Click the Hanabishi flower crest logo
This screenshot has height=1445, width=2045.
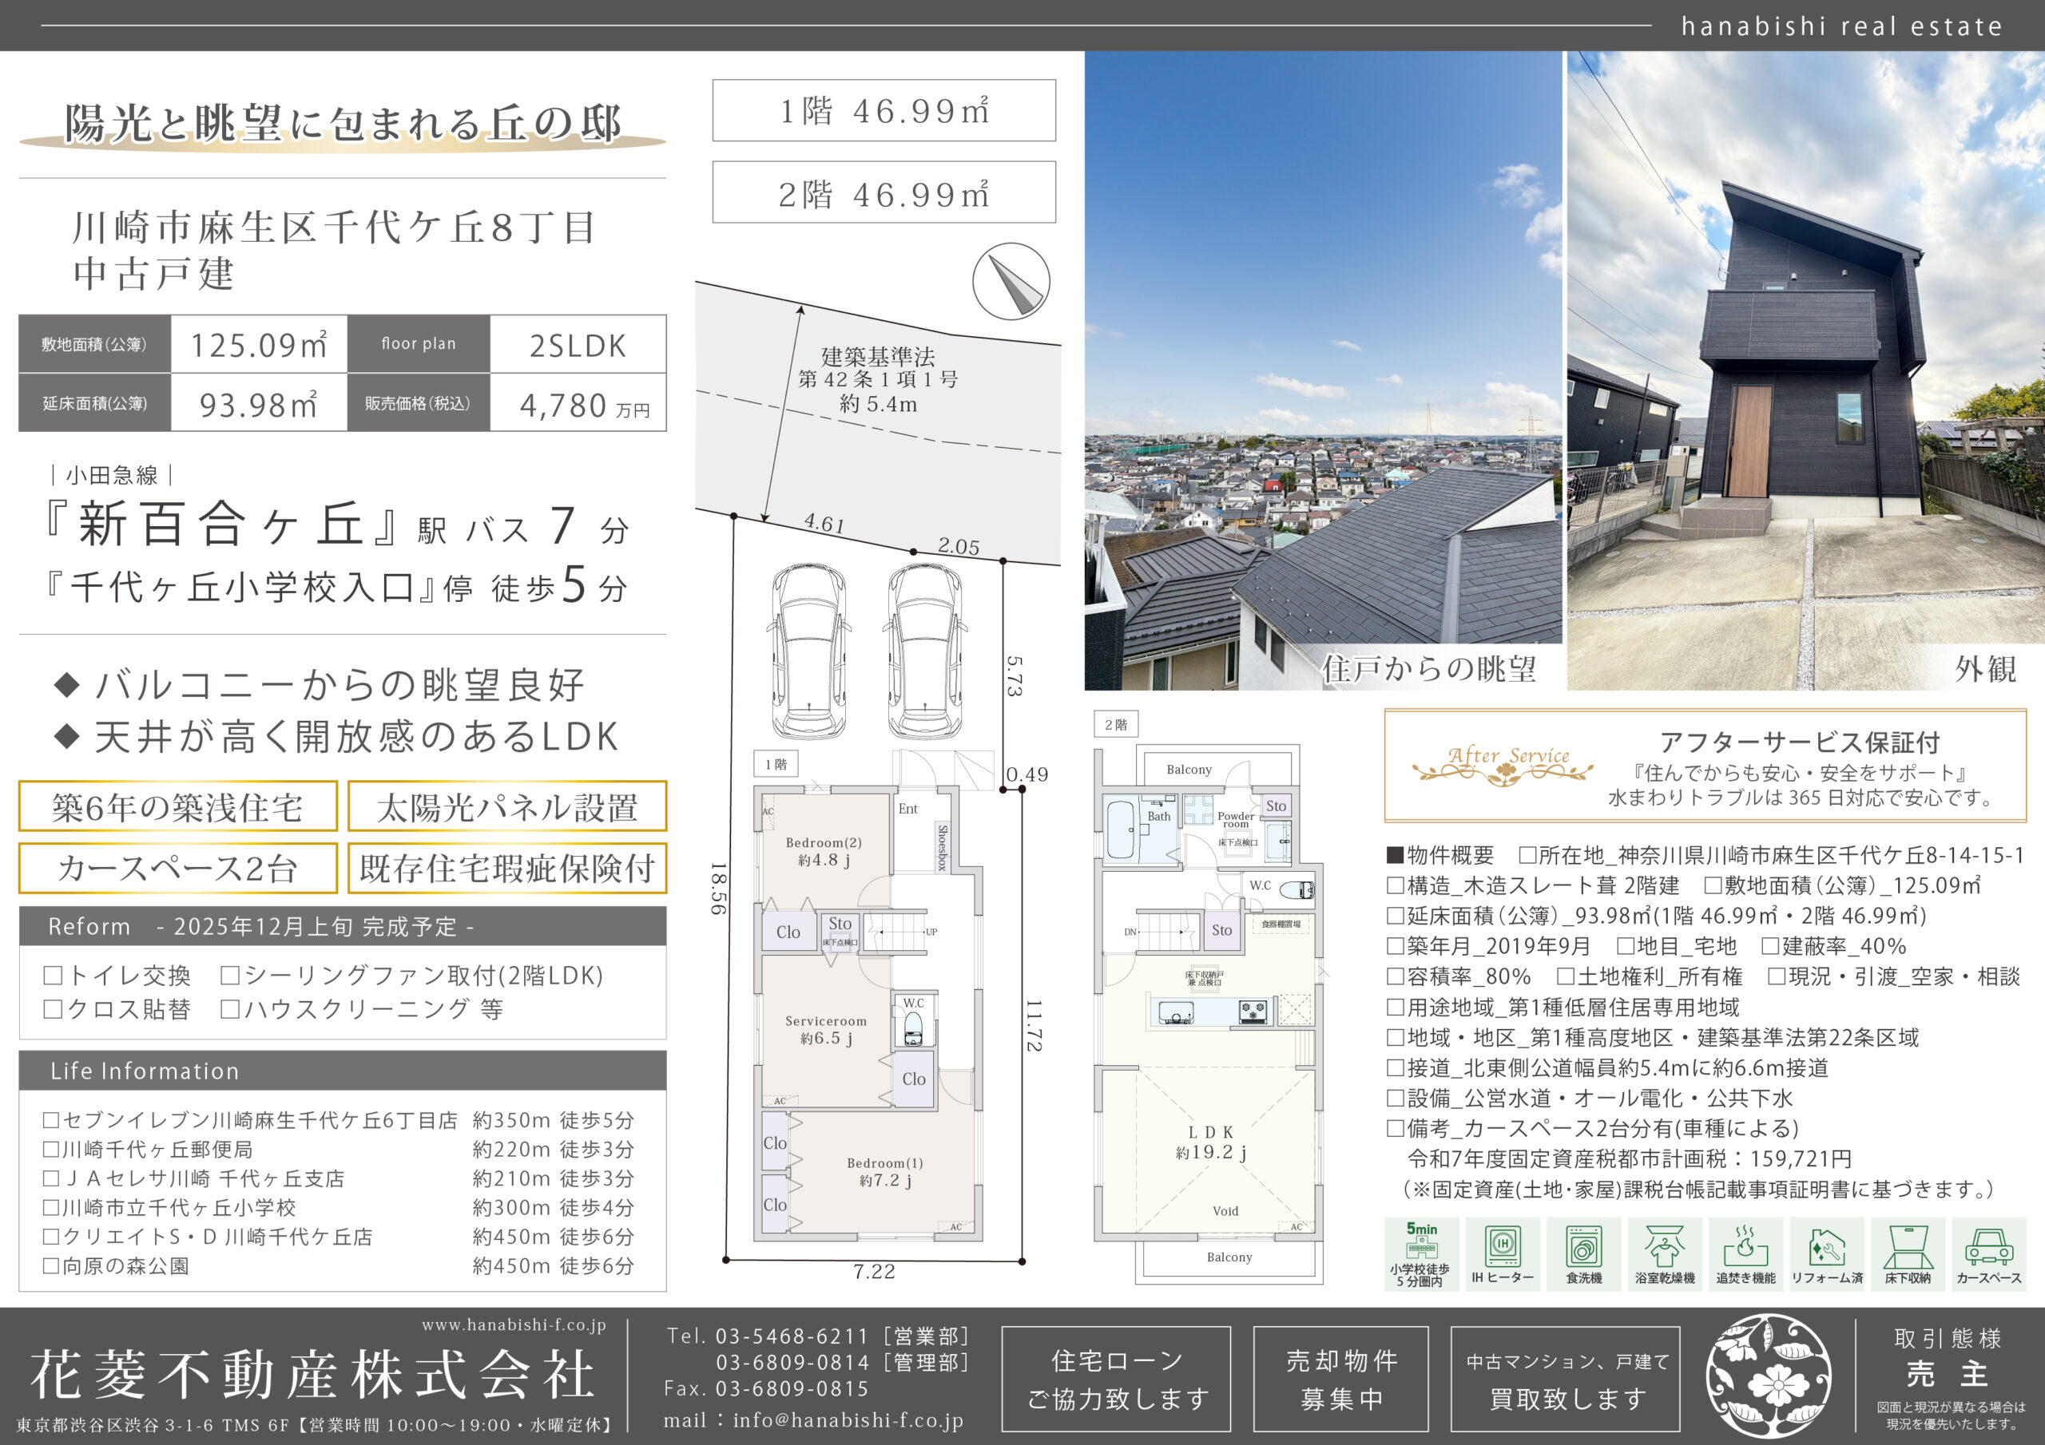pyautogui.click(x=1768, y=1376)
